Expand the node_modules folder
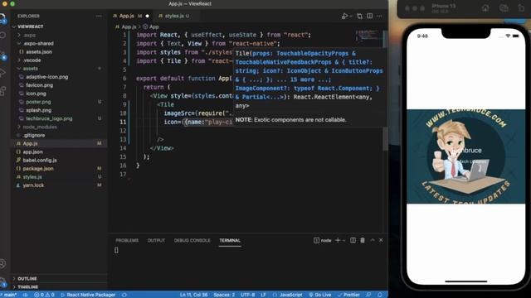 click(x=39, y=127)
